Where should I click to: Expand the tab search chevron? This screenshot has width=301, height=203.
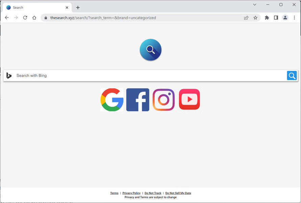pos(254,5)
